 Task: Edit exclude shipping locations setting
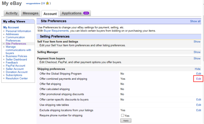tap(199, 110)
